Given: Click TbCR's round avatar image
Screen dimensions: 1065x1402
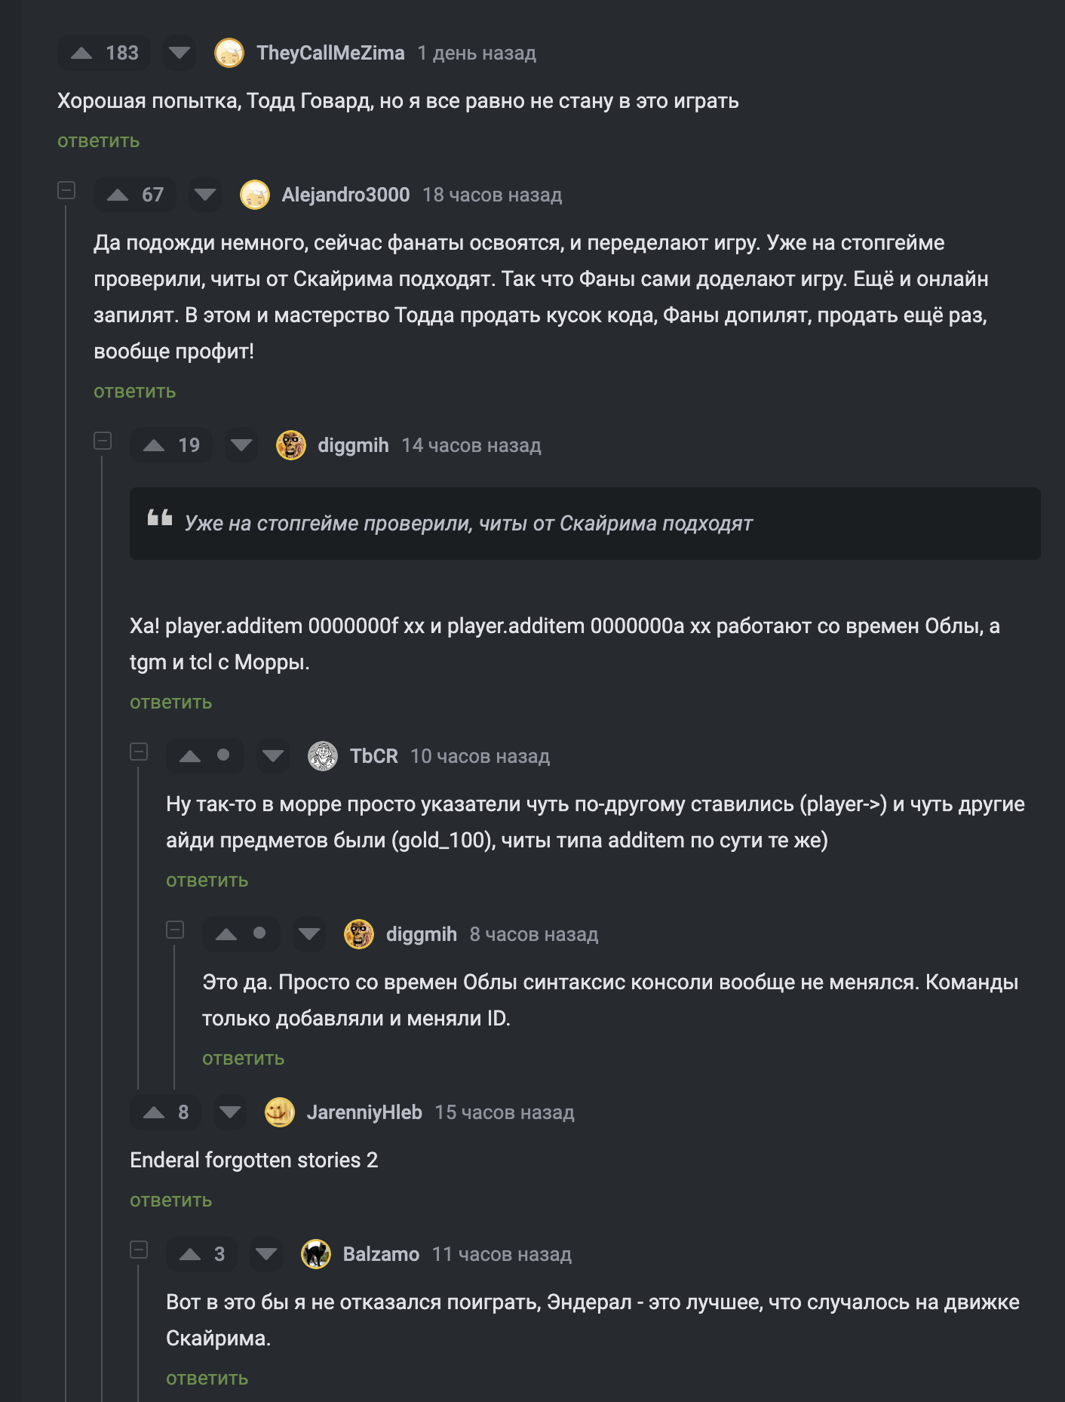Looking at the screenshot, I should click(323, 756).
